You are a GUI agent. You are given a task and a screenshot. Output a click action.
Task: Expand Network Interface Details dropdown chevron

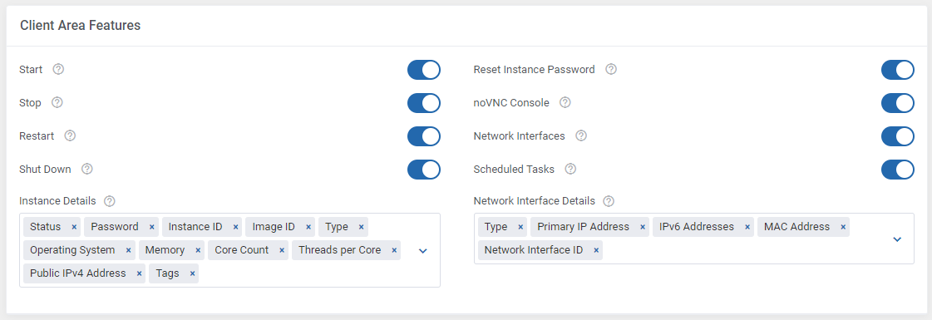point(898,239)
